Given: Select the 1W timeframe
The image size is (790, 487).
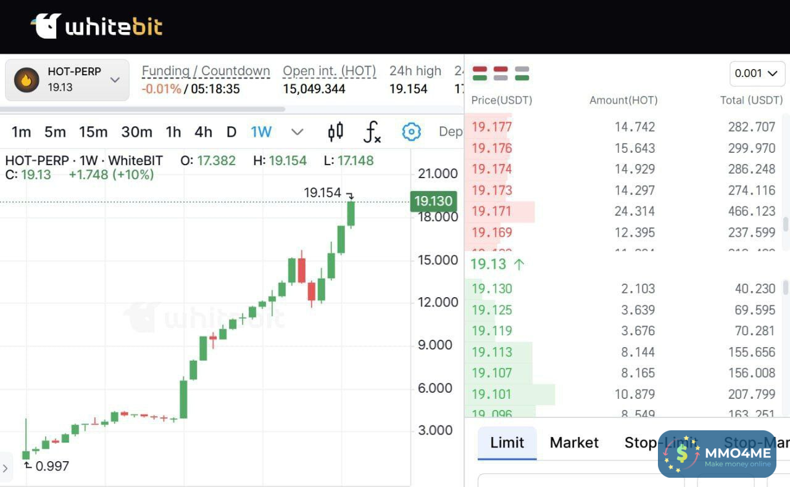Looking at the screenshot, I should pyautogui.click(x=261, y=131).
